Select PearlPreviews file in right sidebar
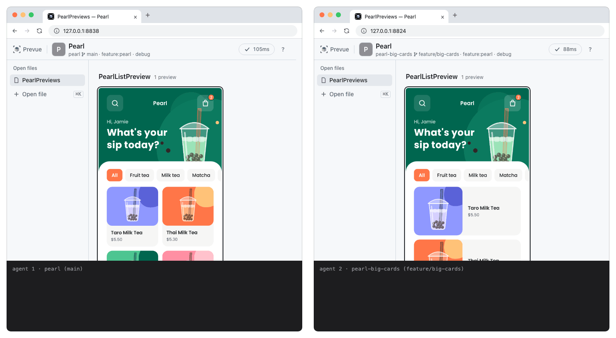 (354, 80)
